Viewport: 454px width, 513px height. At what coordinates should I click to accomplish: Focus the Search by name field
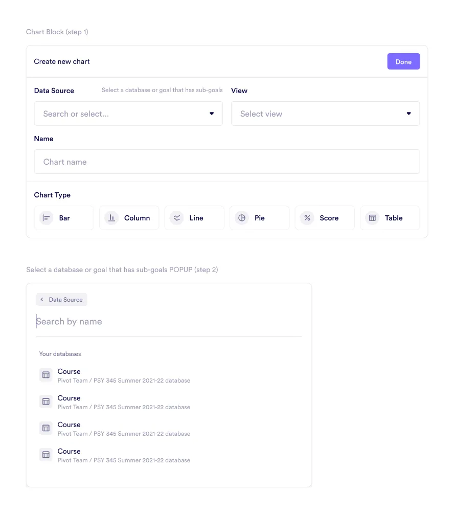coord(169,322)
